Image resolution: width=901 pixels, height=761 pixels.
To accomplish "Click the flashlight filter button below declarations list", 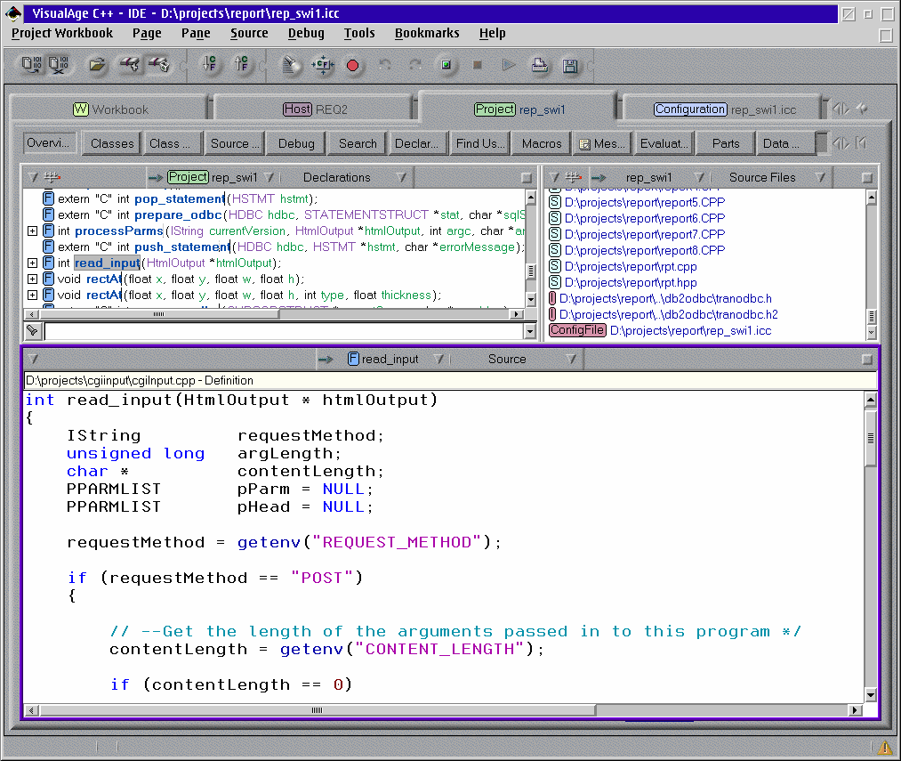I will click(x=33, y=331).
